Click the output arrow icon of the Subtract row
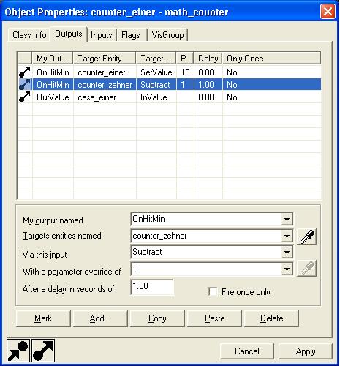The width and height of the screenshot is (340, 366). 25,85
